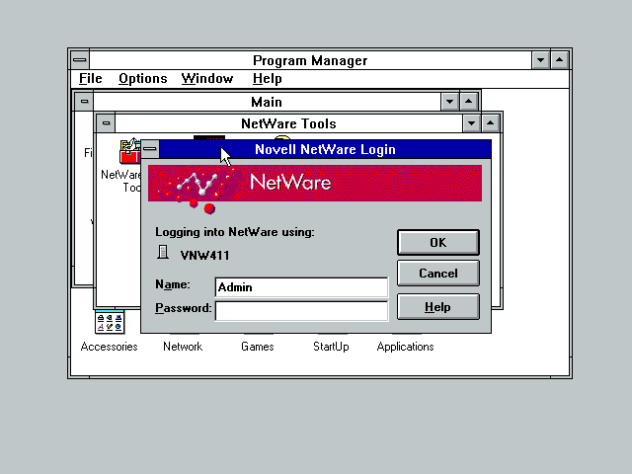Viewport: 632px width, 474px height.
Task: Focus the Name field containing Admin
Action: 301,287
